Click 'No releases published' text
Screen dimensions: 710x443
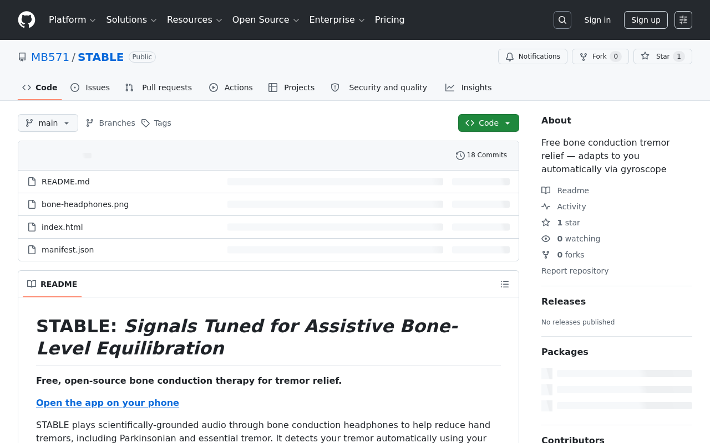point(578,322)
